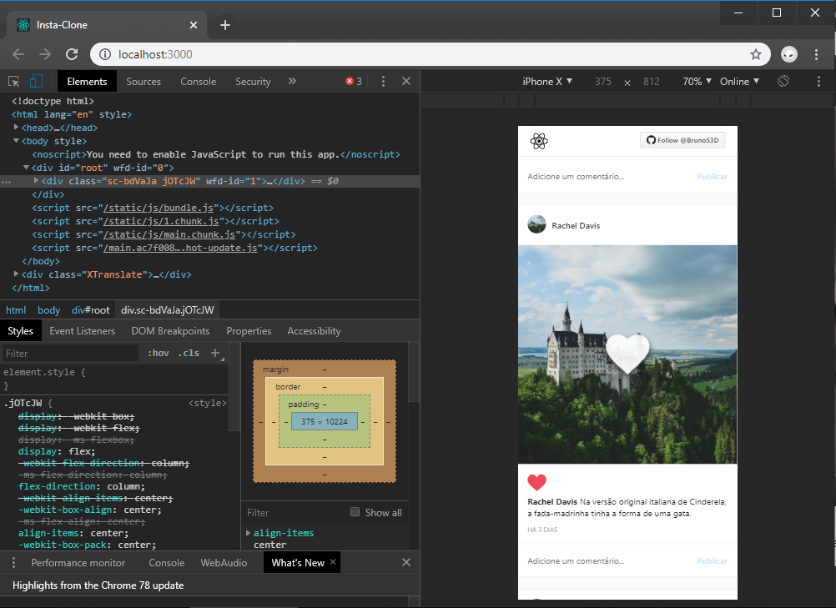This screenshot has width=836, height=608.
Task: Expand the XTranslate div node
Action: pos(16,274)
